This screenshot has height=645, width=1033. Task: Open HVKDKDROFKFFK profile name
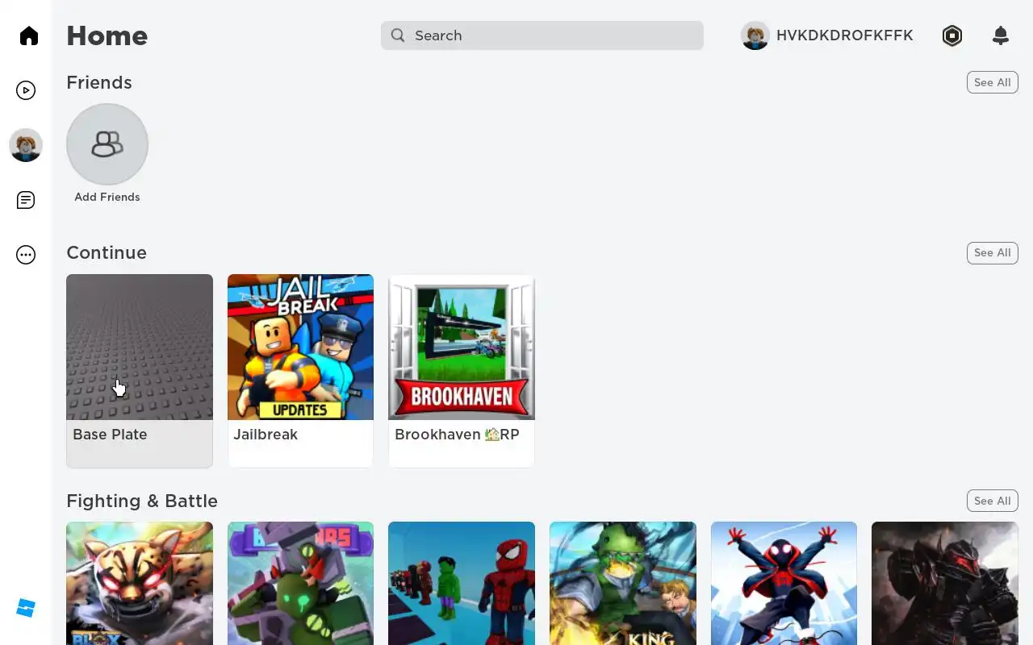click(x=845, y=35)
